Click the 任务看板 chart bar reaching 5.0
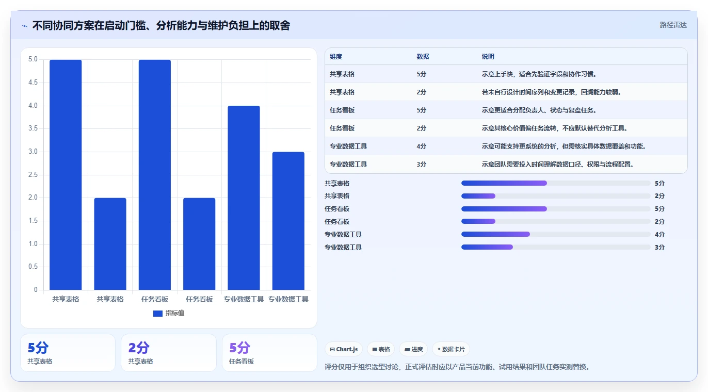708x392 pixels. (x=155, y=175)
